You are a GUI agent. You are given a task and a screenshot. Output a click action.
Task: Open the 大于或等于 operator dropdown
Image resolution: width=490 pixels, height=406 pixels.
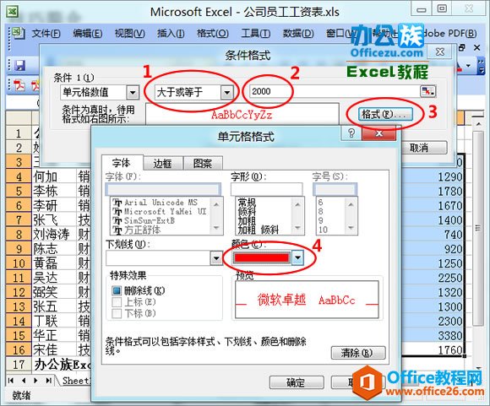(x=226, y=93)
